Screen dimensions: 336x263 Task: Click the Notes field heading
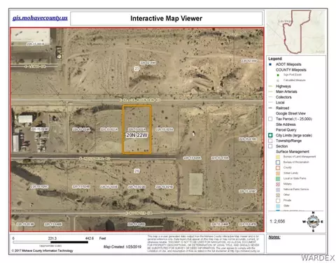274,237
